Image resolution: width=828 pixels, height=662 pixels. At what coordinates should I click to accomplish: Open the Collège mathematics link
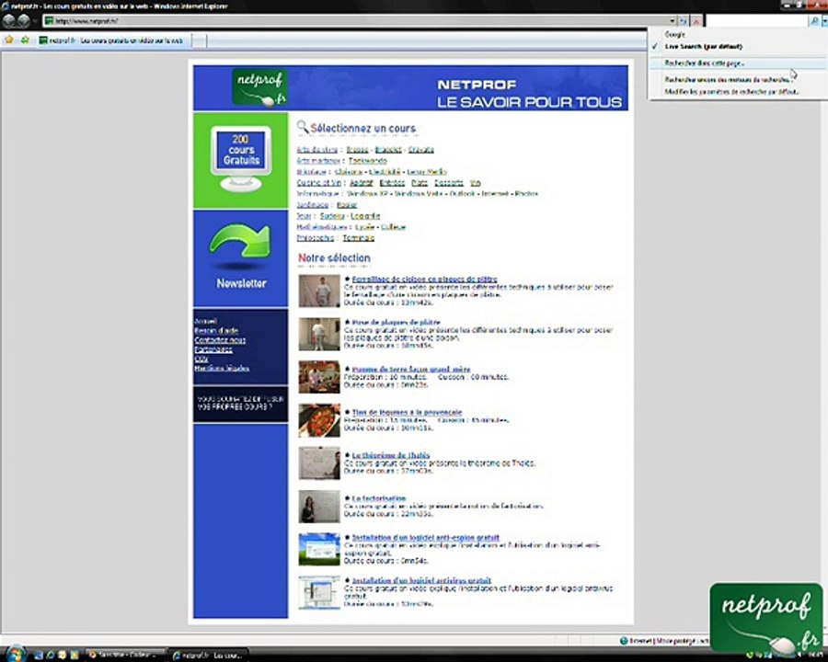click(394, 227)
